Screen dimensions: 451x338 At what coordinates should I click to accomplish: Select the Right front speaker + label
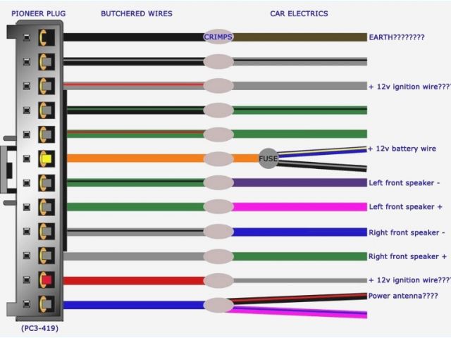pos(407,256)
